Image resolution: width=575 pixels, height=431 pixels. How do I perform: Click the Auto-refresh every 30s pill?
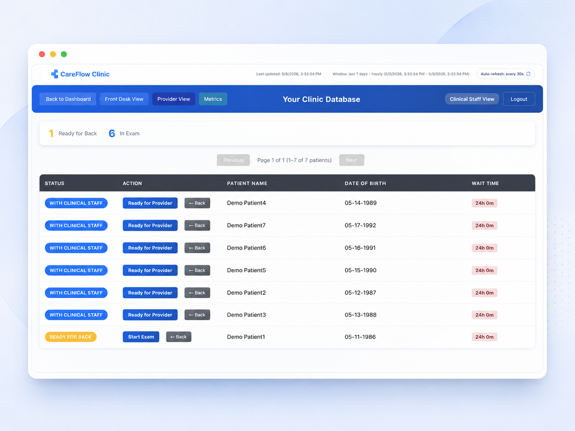506,74
